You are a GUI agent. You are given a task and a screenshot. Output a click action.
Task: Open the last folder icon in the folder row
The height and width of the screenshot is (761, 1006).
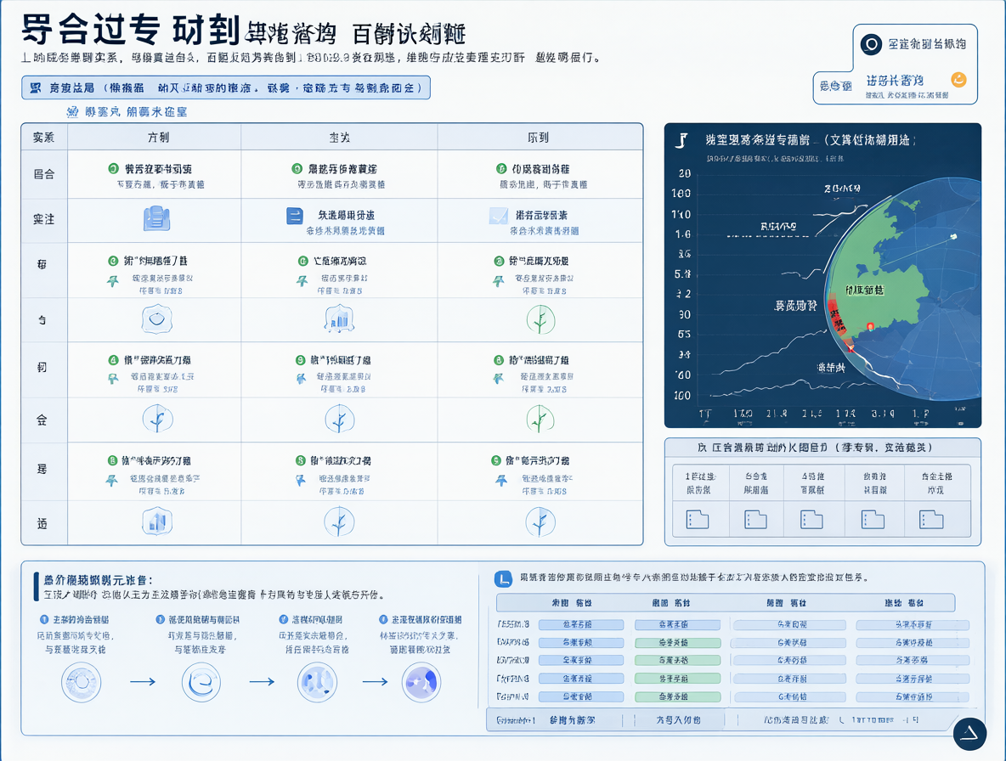tap(931, 519)
